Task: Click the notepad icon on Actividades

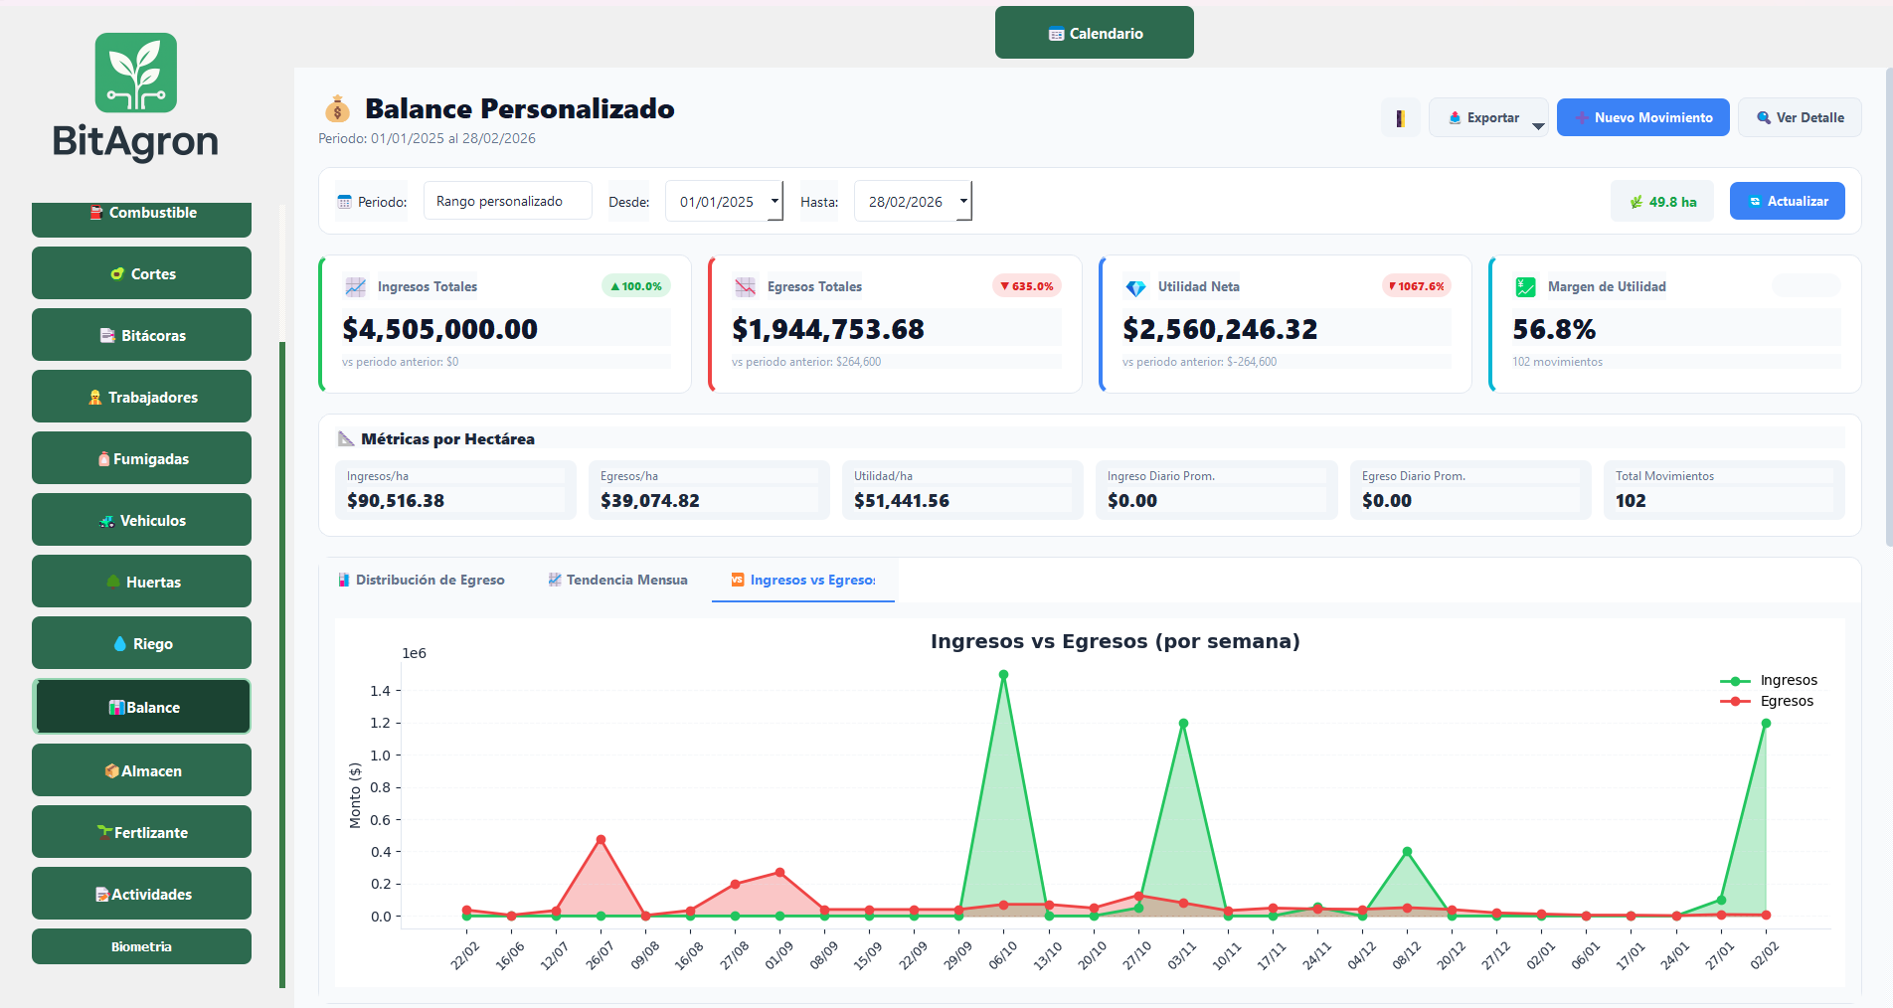Action: 101,895
